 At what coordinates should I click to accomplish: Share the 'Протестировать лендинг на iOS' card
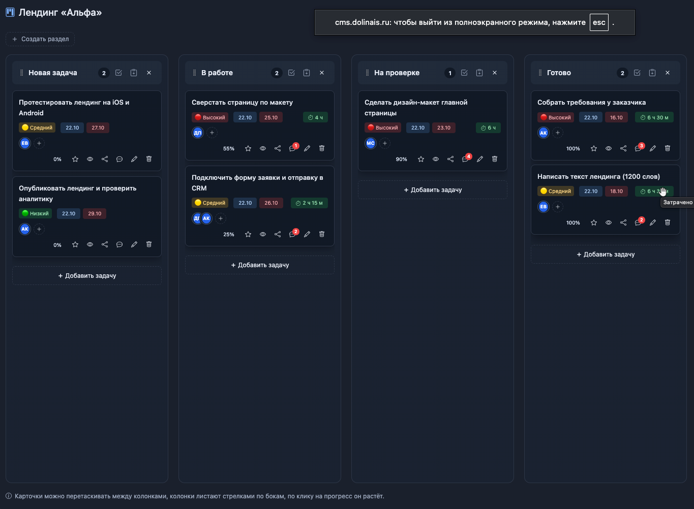point(105,159)
